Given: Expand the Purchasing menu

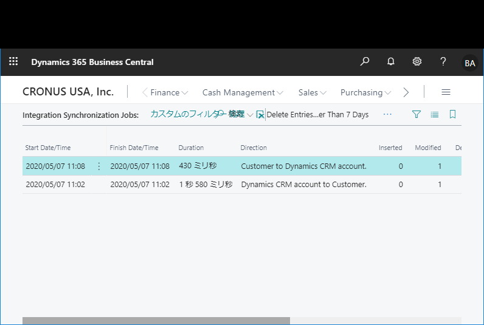Looking at the screenshot, I should pyautogui.click(x=365, y=92).
